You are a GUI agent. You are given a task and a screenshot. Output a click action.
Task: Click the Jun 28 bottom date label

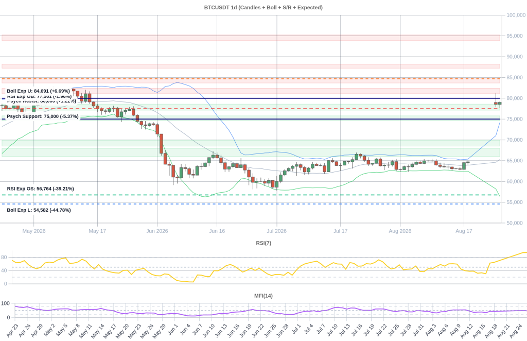point(283,330)
